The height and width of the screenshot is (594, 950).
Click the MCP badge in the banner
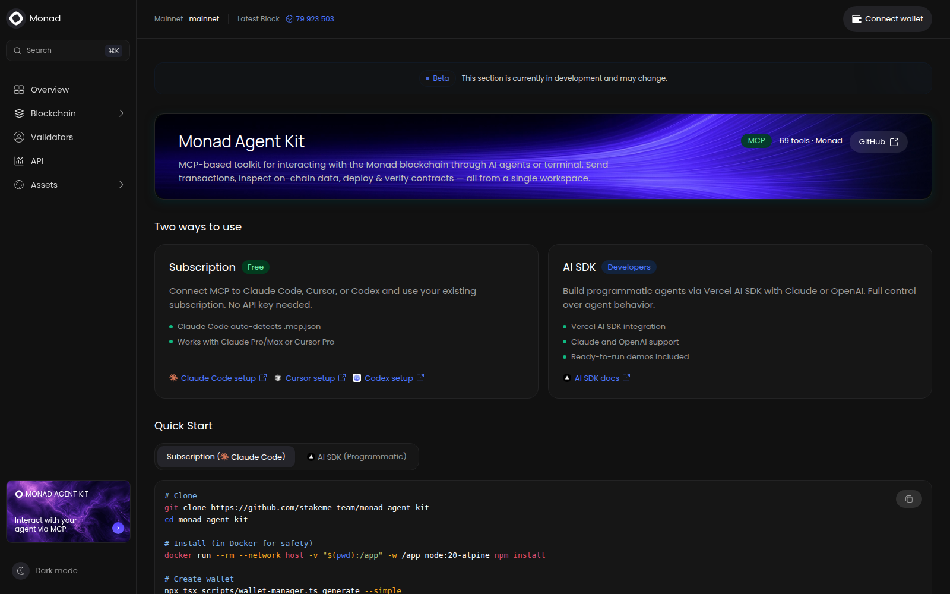pyautogui.click(x=756, y=141)
